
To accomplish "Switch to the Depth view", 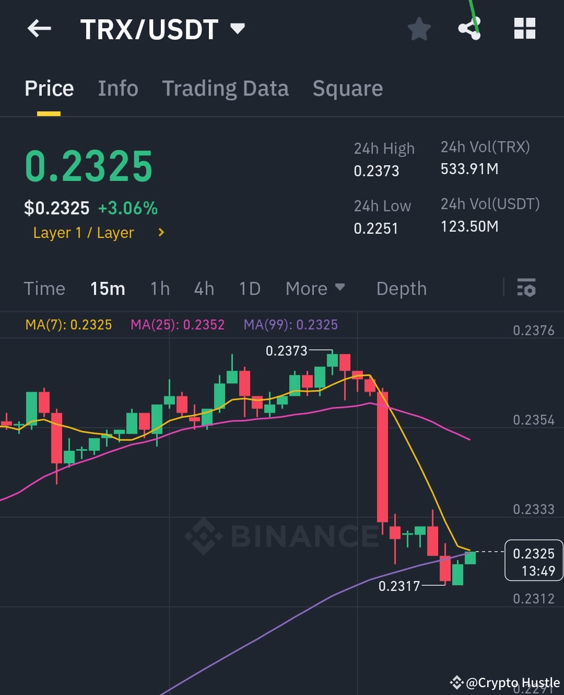I will 401,288.
